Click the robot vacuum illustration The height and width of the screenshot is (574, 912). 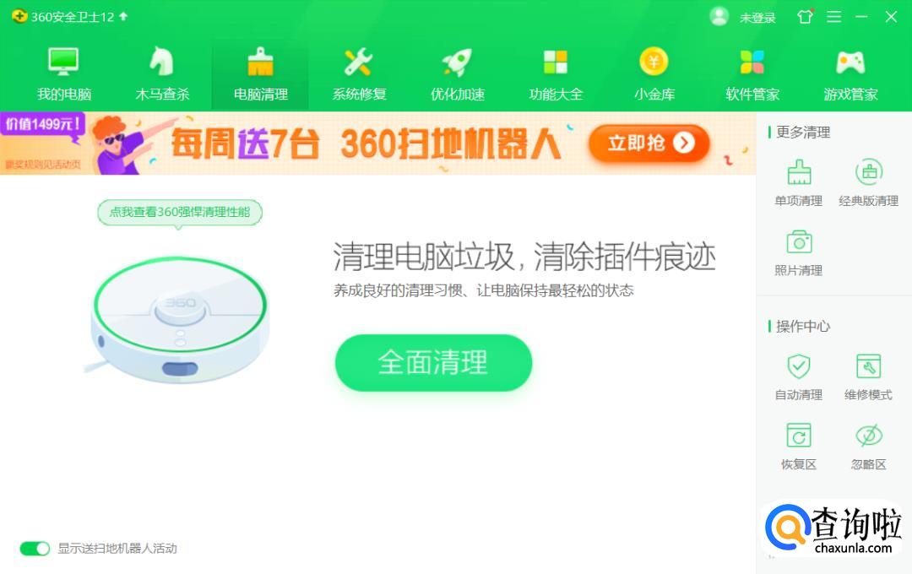coord(179,319)
